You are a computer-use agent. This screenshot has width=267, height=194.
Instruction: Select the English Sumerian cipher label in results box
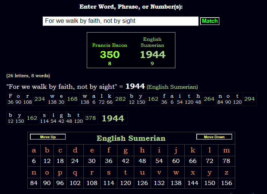pyautogui.click(x=152, y=42)
